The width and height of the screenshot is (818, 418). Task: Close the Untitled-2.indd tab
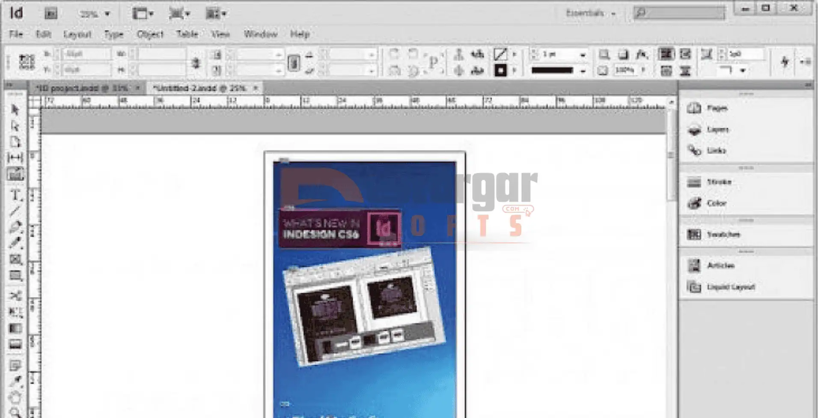256,88
